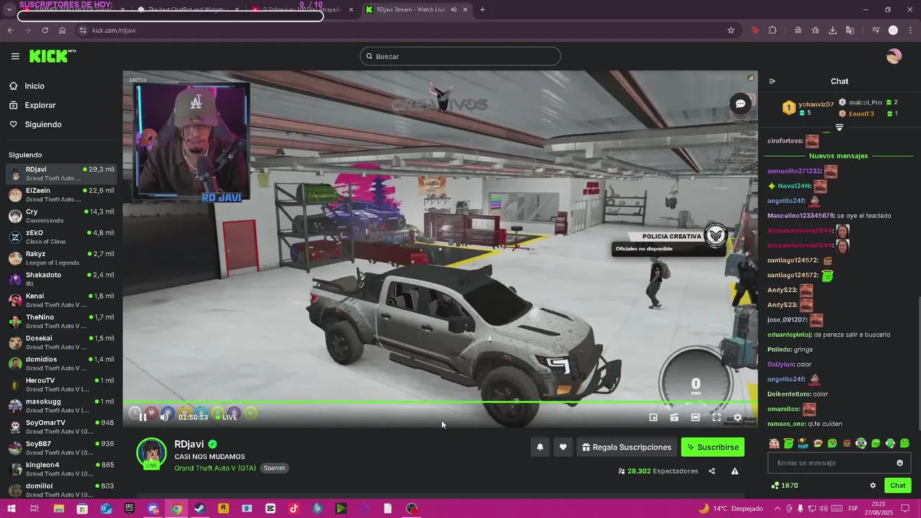Toggle theater mode in player
Viewport: 921px width, 518px height.
(x=696, y=417)
